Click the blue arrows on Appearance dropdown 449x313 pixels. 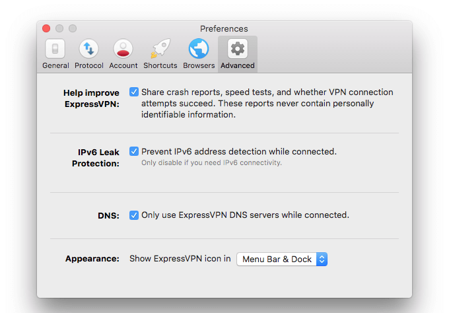(322, 260)
